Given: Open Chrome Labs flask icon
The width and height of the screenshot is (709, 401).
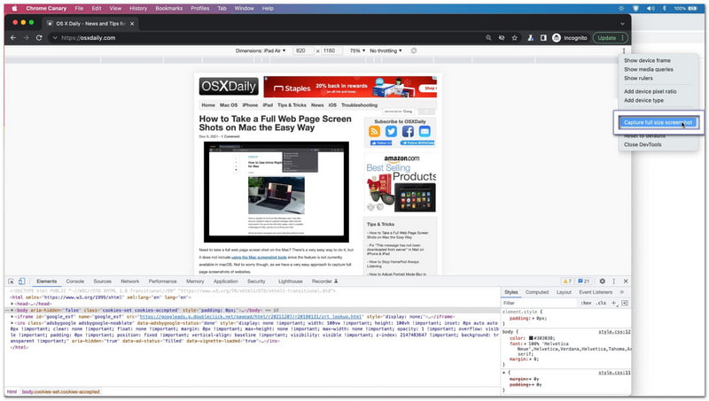Looking at the screenshot, I should (530, 38).
